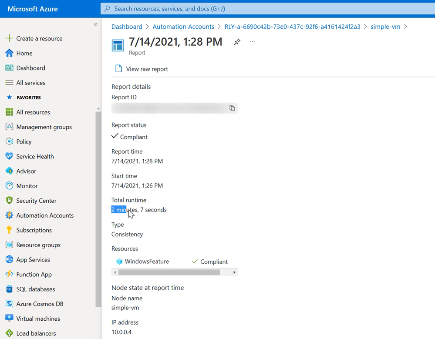Click the Total runtime value '2 minutes, 7 seconds'
435x339 pixels.
click(x=139, y=210)
